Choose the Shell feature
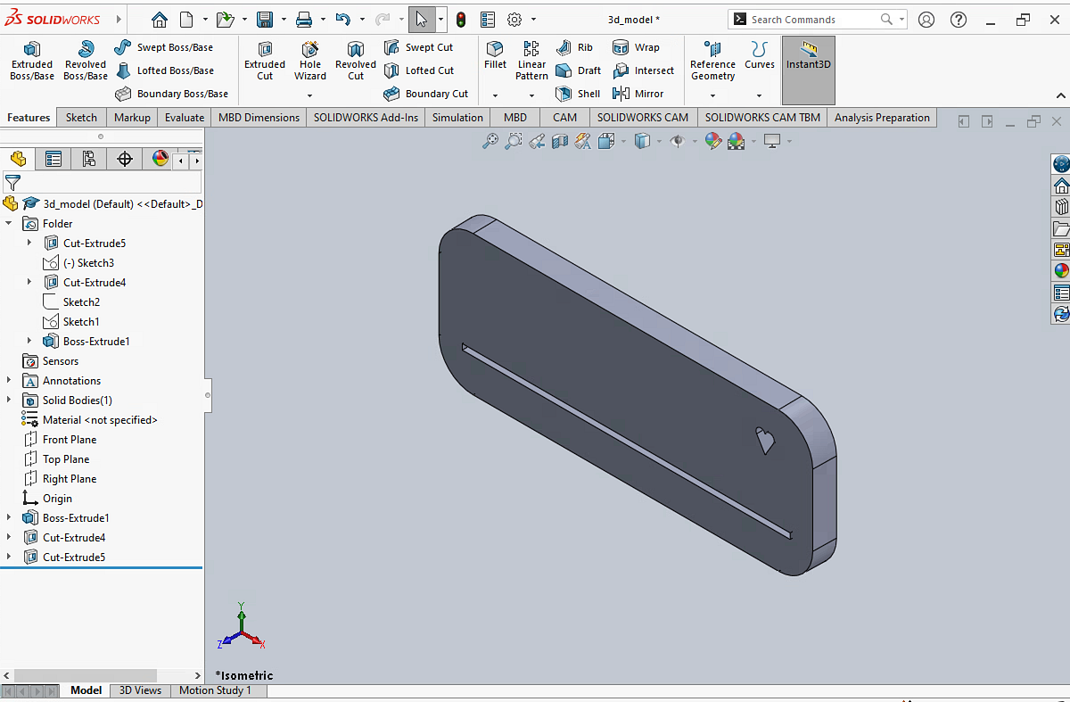1070x702 pixels. pos(578,94)
